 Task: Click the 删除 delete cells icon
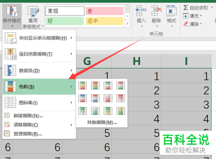157,11
